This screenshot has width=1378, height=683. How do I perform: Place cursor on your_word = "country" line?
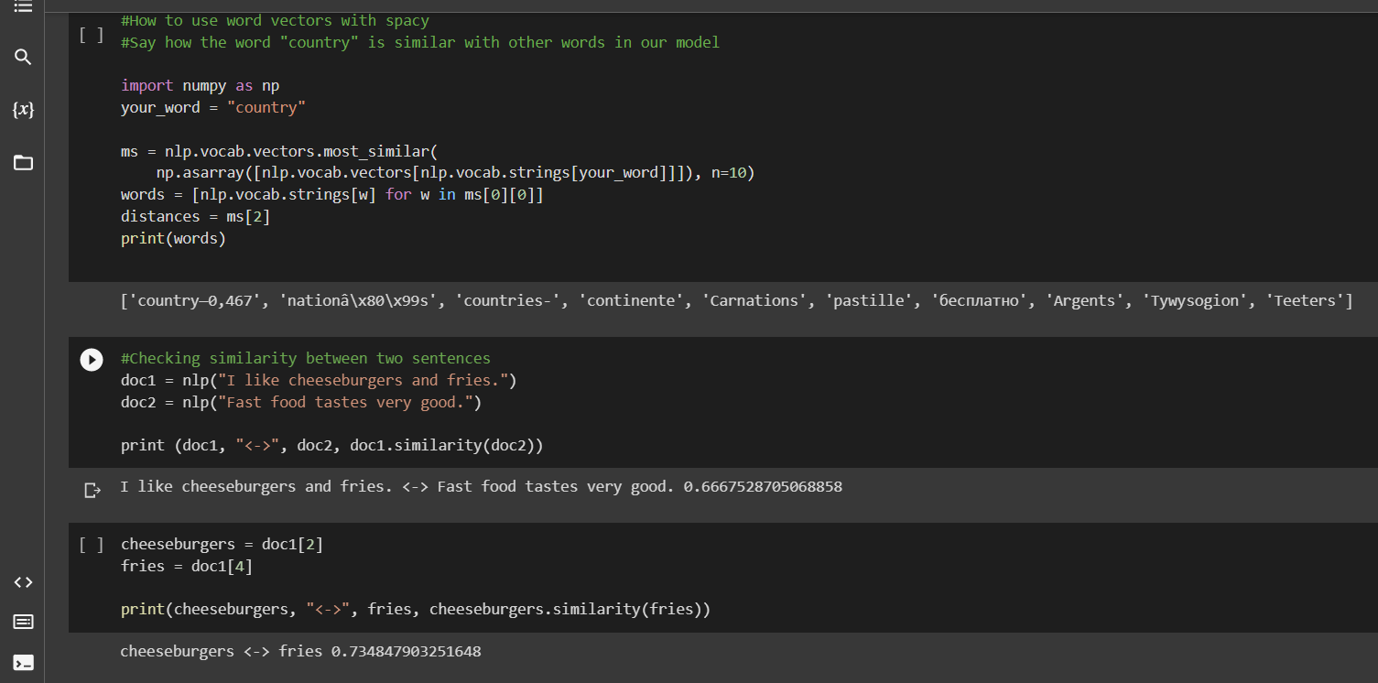click(213, 108)
